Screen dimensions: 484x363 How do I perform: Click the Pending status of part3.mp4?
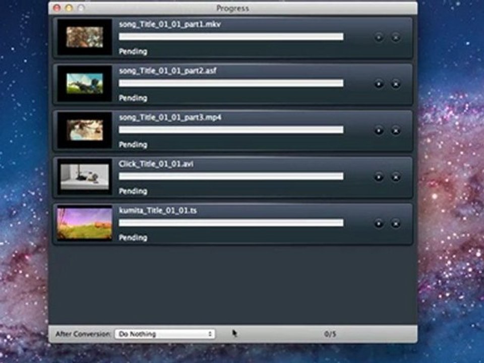pos(133,145)
